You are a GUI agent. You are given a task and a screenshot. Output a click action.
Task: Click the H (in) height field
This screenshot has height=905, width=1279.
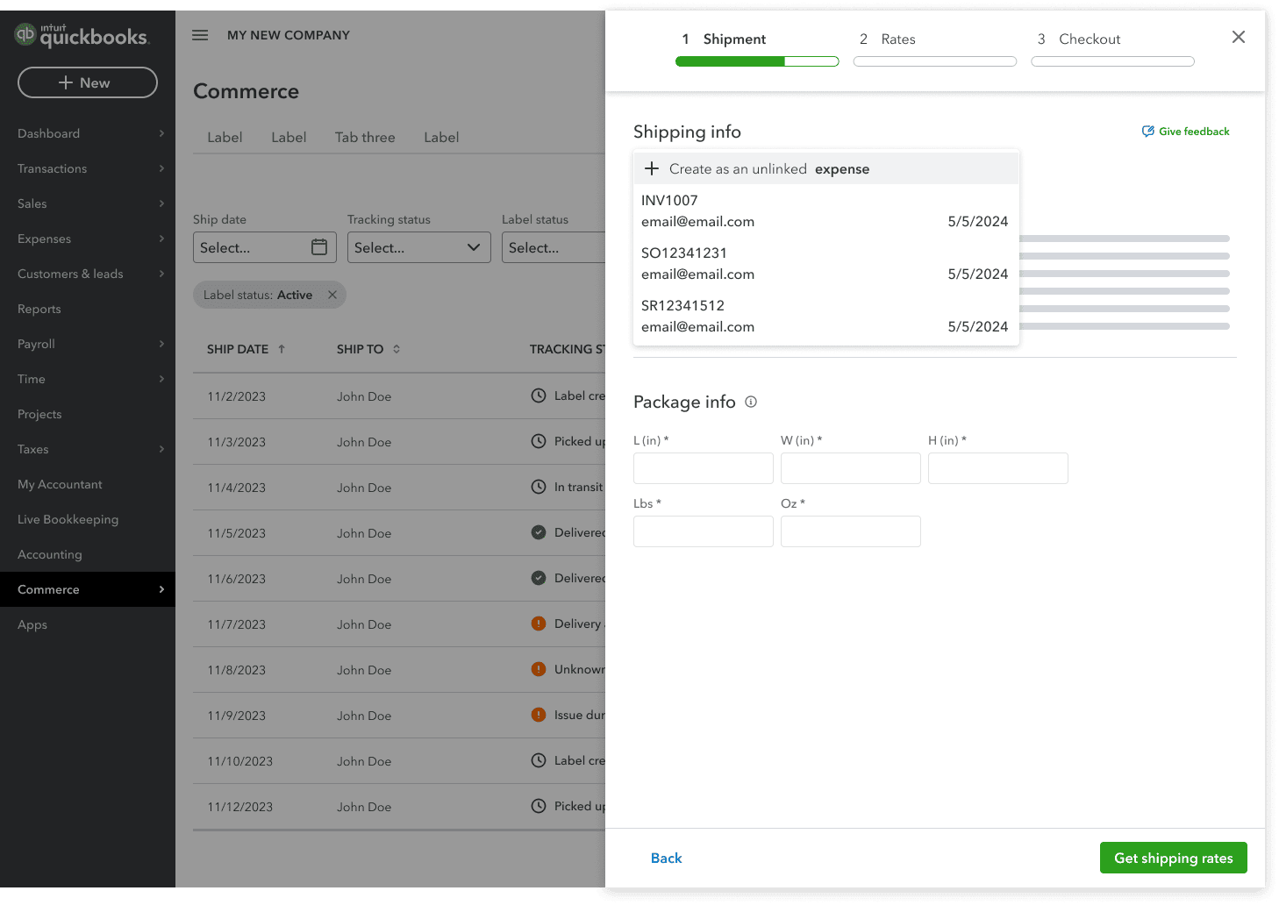[998, 468]
